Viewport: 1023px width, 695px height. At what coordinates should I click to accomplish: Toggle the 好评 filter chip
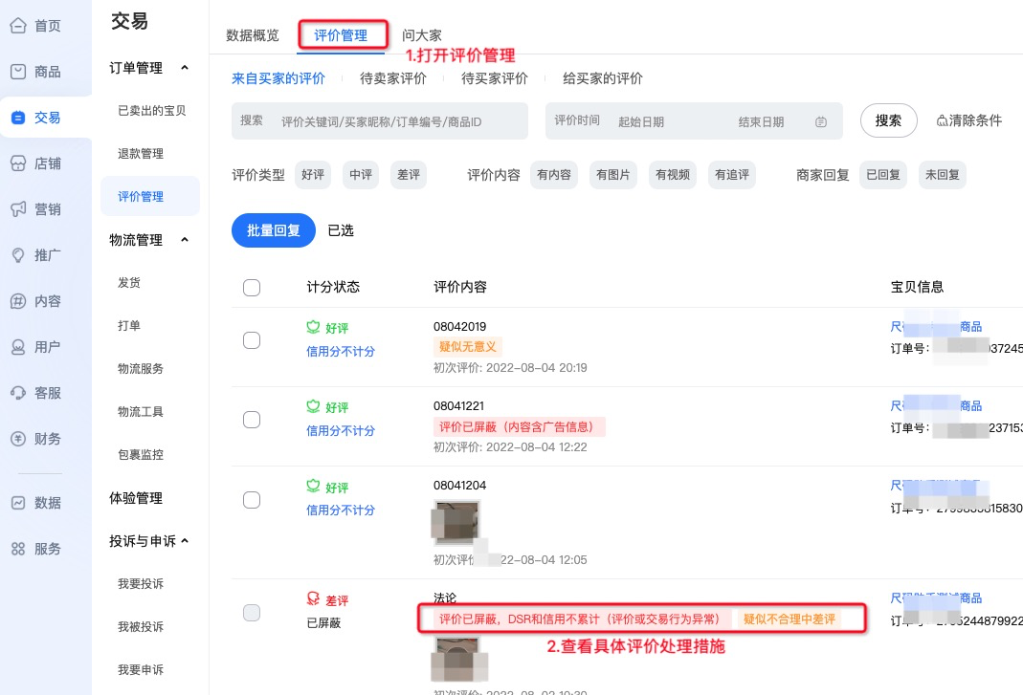(313, 175)
